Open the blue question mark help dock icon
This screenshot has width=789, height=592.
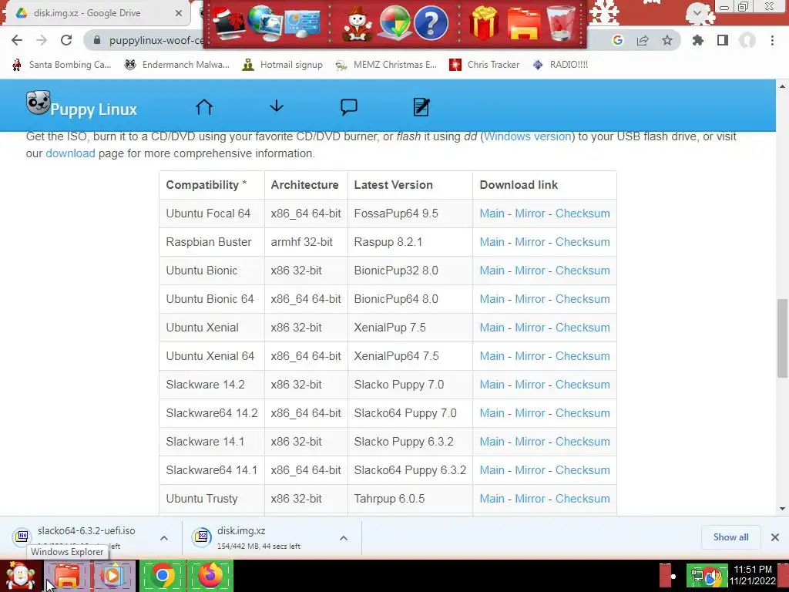click(431, 24)
